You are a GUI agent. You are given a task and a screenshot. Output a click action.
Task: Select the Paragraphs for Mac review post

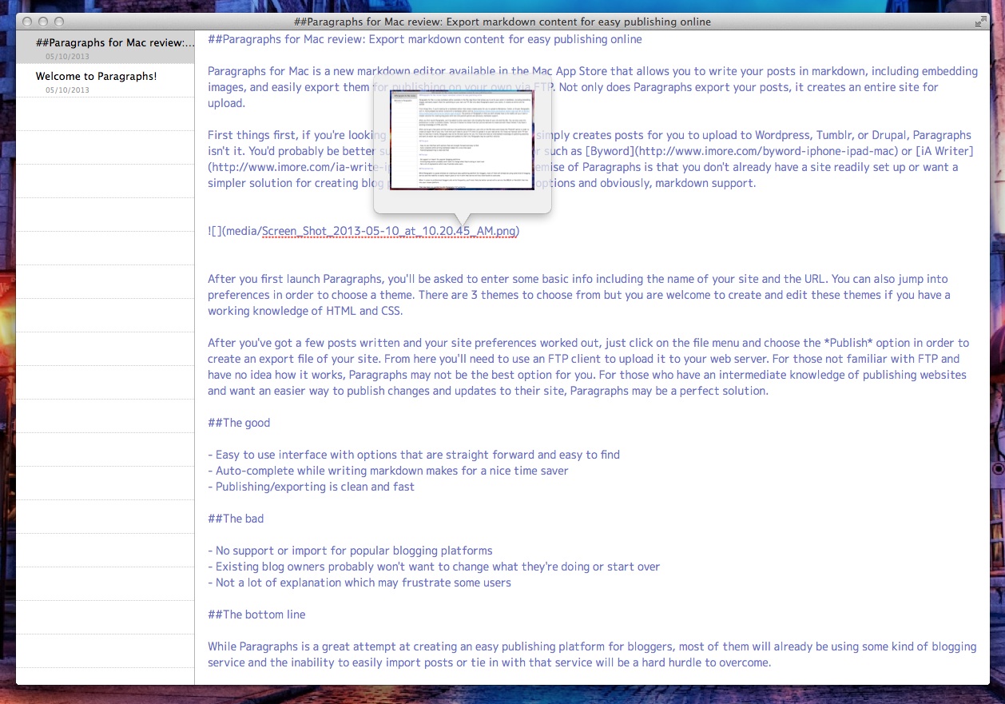click(105, 47)
